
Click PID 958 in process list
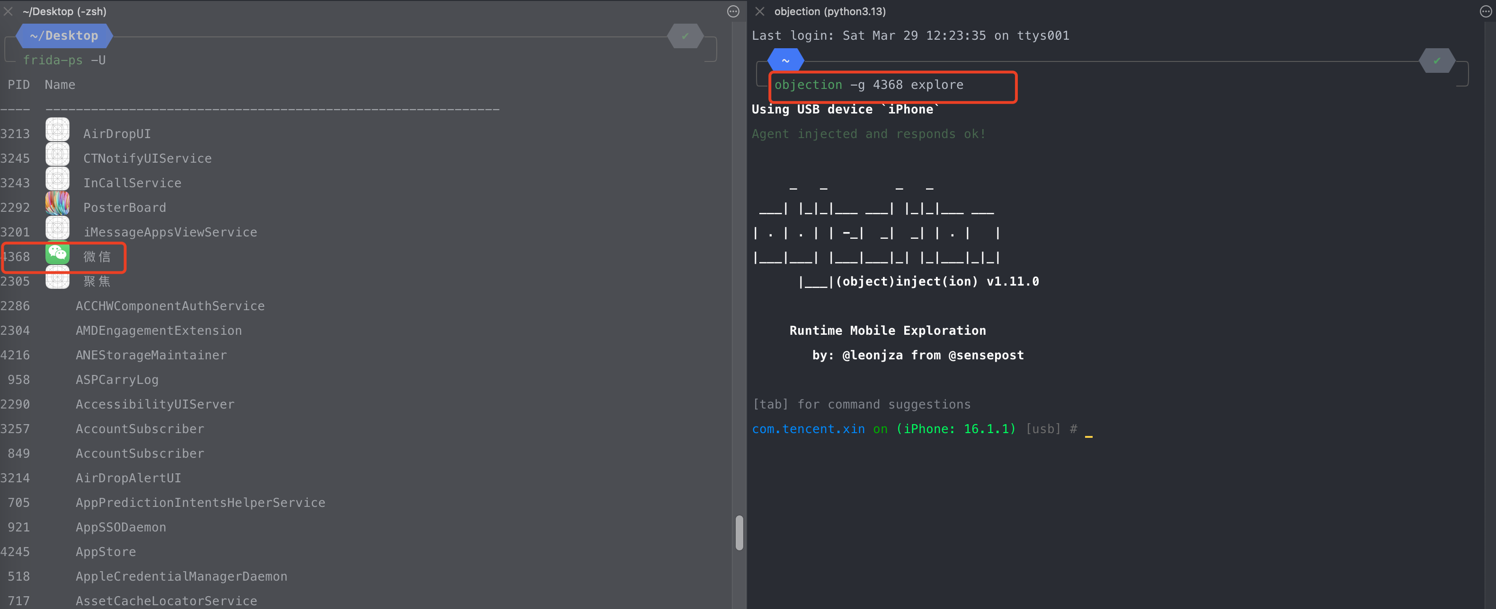(18, 380)
